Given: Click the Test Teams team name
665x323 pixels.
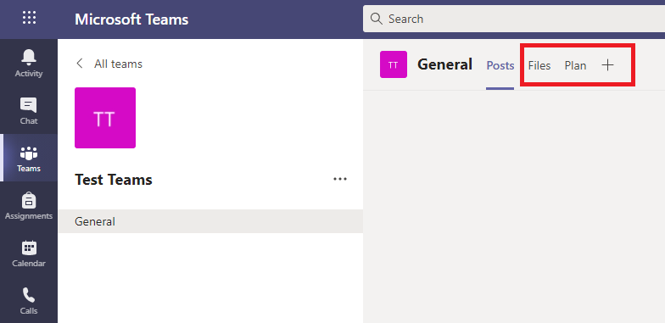Looking at the screenshot, I should coord(114,180).
